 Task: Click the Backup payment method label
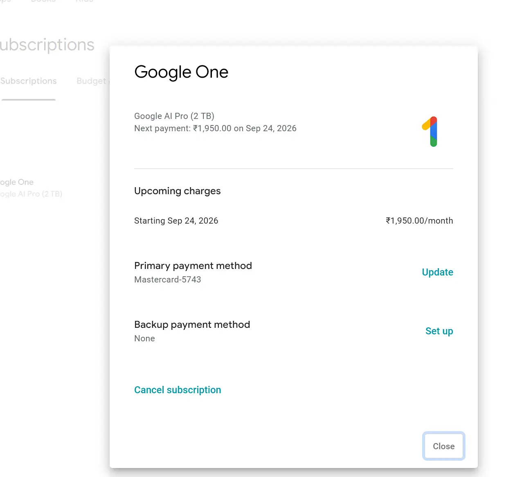(x=192, y=325)
